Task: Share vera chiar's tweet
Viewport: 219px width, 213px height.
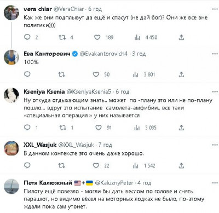Action: coord(181,37)
